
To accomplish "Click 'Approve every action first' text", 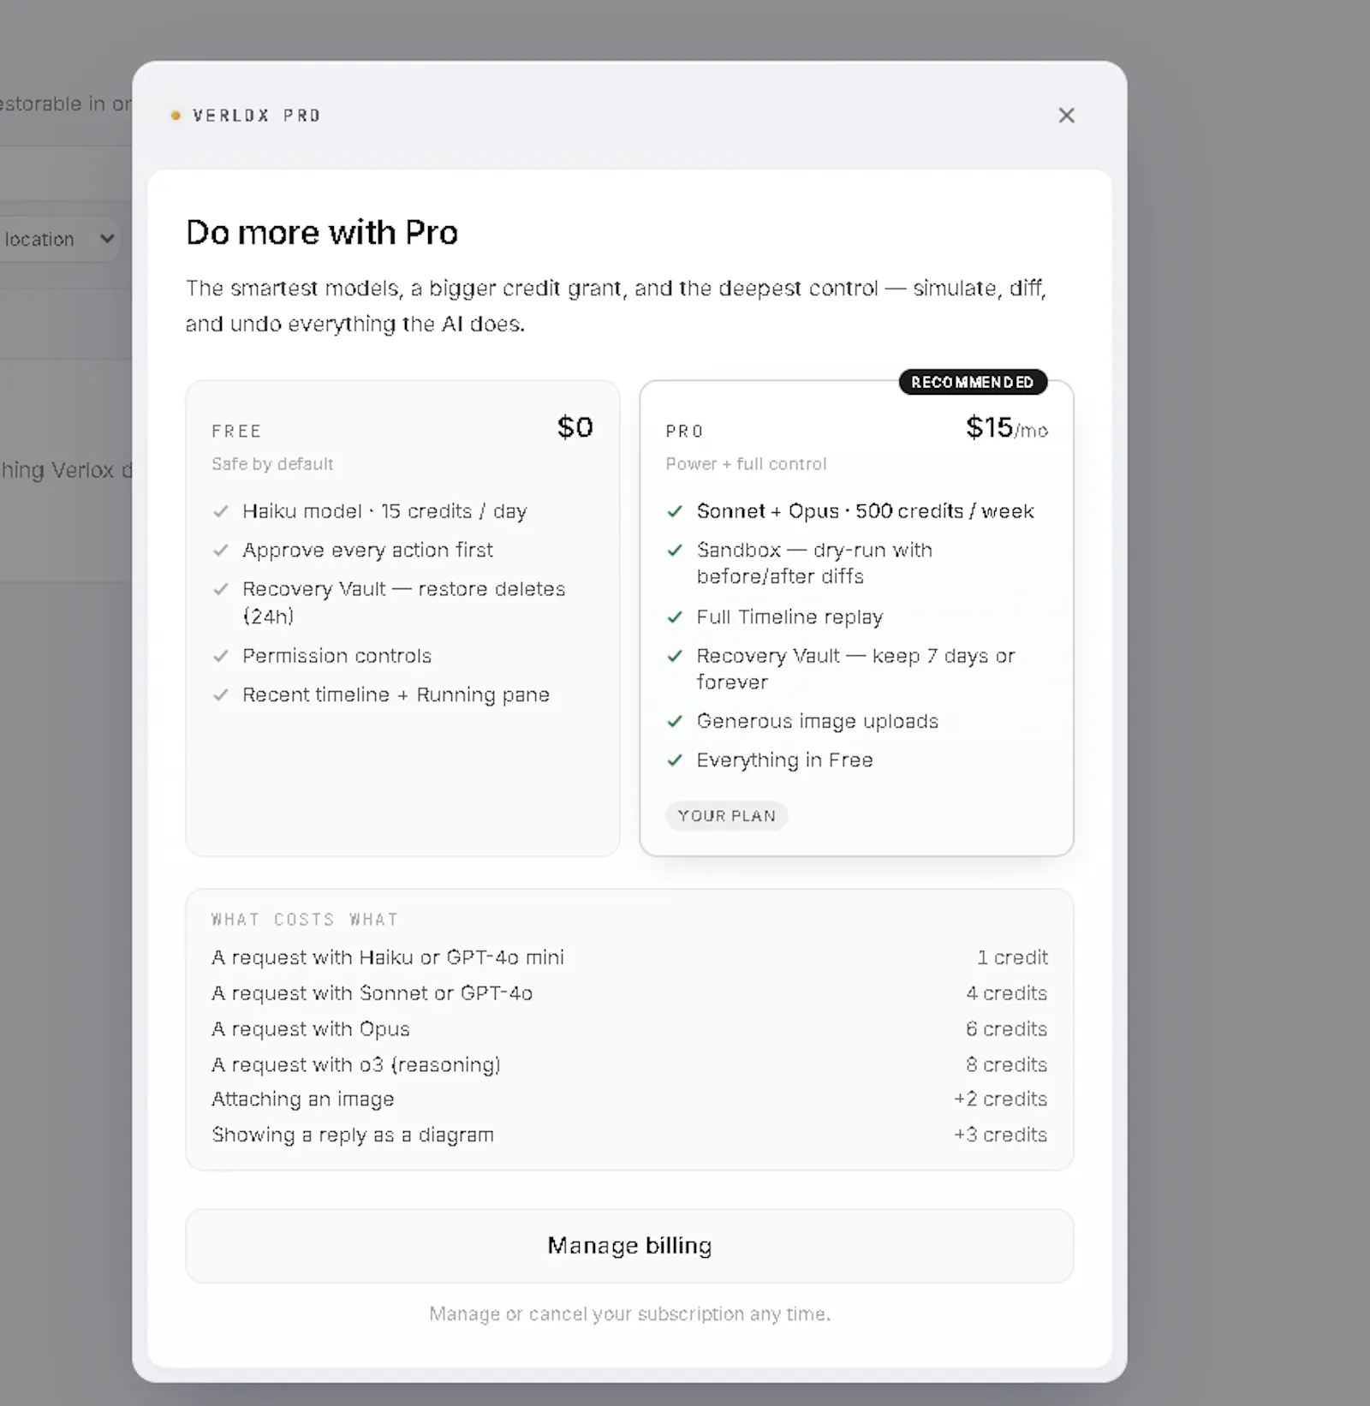I will point(367,550).
